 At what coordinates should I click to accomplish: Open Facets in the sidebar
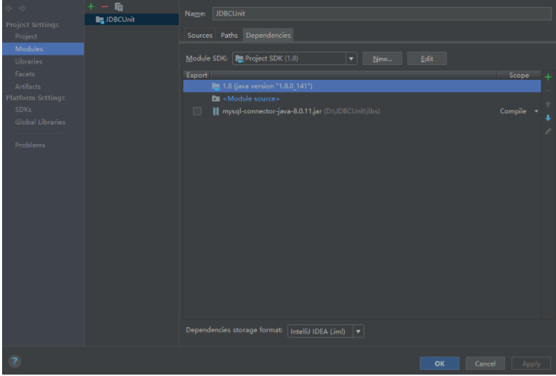pos(24,74)
